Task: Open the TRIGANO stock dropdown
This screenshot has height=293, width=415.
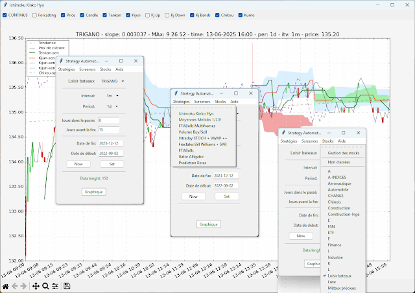Action: pos(112,82)
